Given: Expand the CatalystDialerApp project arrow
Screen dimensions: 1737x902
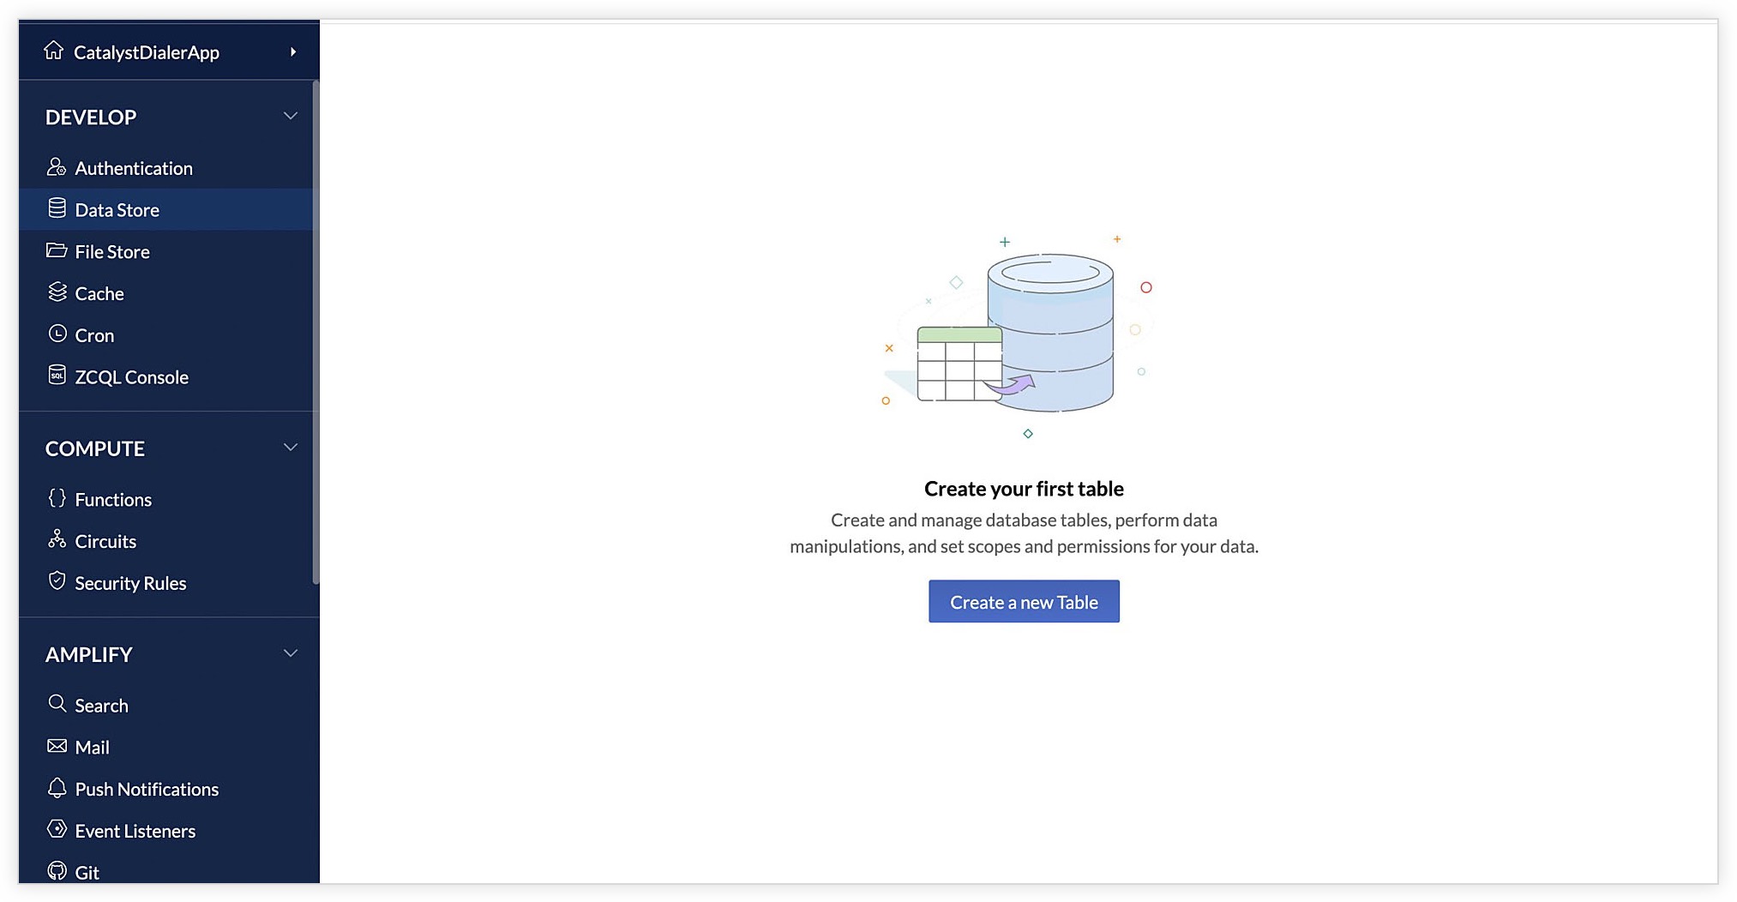Looking at the screenshot, I should click(293, 52).
